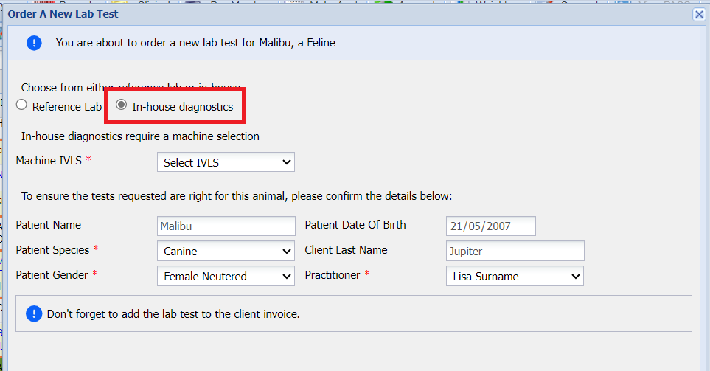
Task: Click the invoice reminder message text
Action: coord(173,313)
